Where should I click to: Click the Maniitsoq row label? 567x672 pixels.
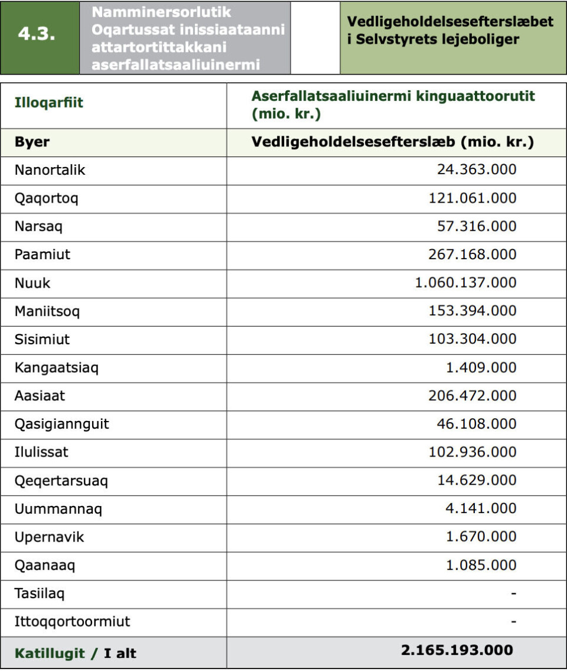coord(47,311)
